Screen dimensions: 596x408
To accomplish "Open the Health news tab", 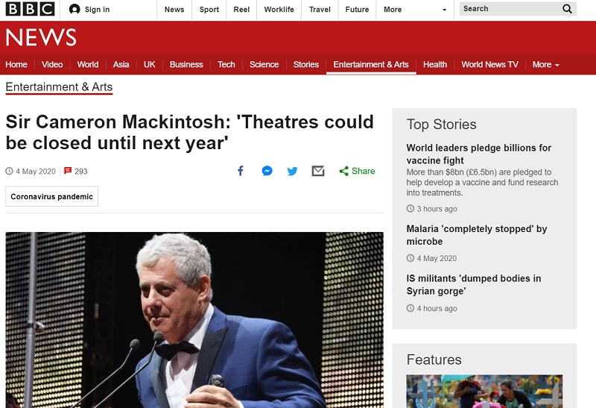I will coord(435,64).
